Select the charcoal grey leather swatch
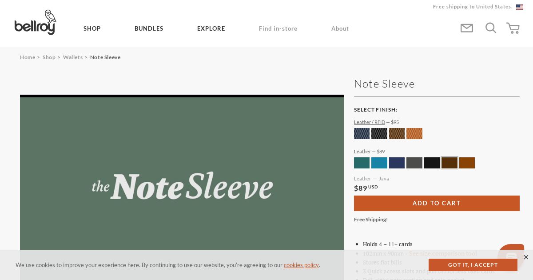This screenshot has width=533, height=280. click(x=414, y=163)
